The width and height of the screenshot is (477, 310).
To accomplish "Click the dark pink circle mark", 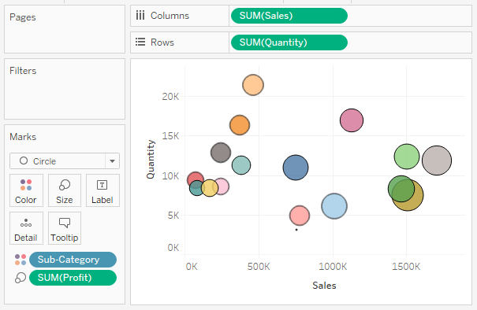I will [x=352, y=120].
